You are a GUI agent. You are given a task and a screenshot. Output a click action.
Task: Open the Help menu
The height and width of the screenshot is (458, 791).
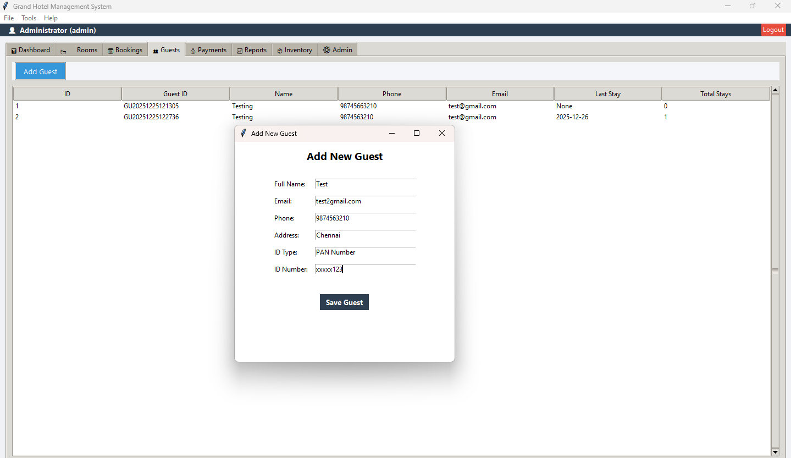coord(51,18)
